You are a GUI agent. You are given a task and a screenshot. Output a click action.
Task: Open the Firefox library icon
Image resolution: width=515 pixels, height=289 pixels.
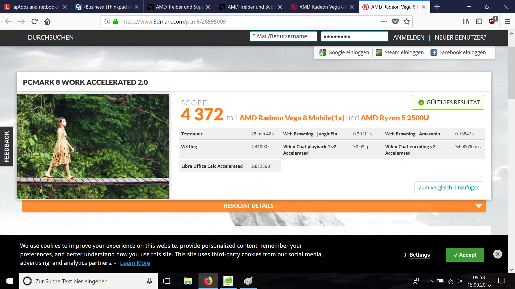tap(466, 21)
